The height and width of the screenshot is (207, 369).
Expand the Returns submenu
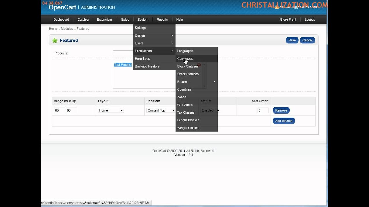click(196, 82)
